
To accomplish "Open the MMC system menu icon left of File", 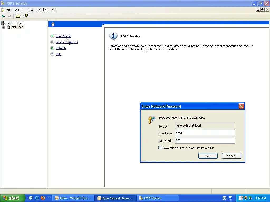I will (x=3, y=10).
